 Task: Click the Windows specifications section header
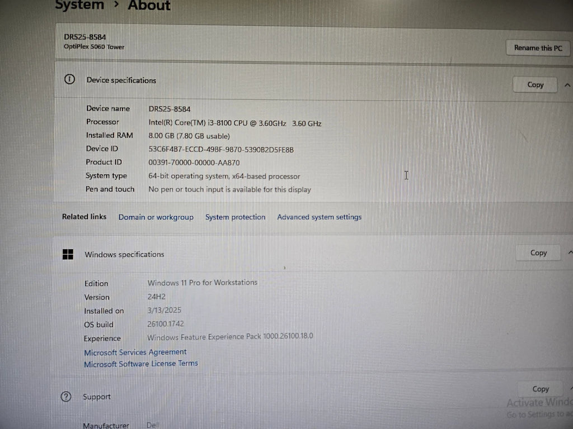(x=124, y=255)
